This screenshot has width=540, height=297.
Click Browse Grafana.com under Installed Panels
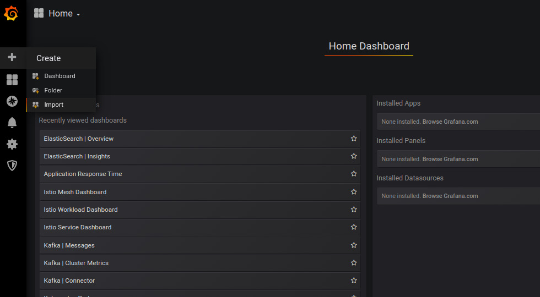tap(450, 159)
